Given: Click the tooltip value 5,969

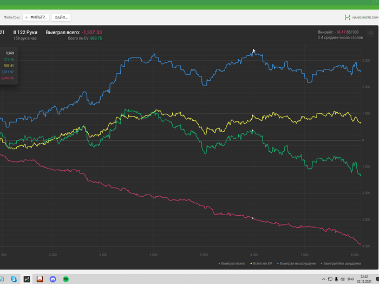Looking at the screenshot, I should pos(10,53).
